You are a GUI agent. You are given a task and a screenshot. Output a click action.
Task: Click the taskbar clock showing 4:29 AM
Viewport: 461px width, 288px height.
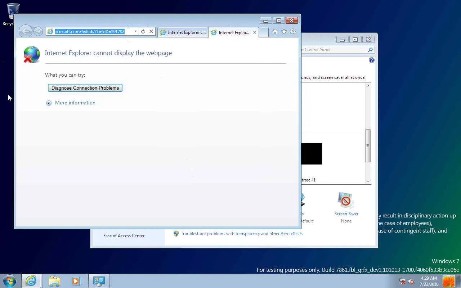tap(429, 281)
